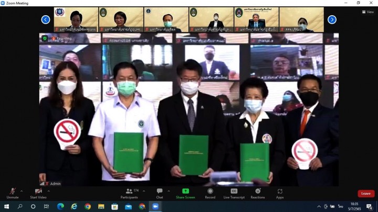378x212 pixels.
Task: Click the green Share Screen button
Action: [185, 193]
